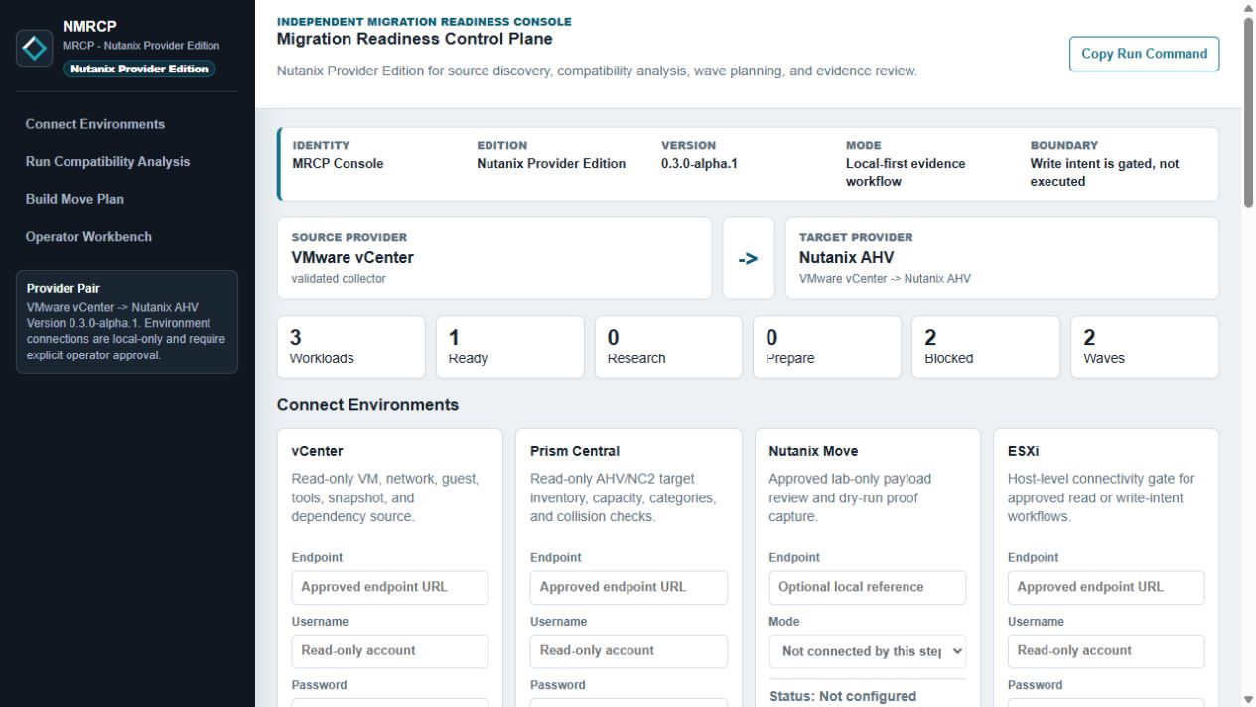Select the Blocked workloads stat card
The width and height of the screenshot is (1256, 707).
click(x=986, y=348)
